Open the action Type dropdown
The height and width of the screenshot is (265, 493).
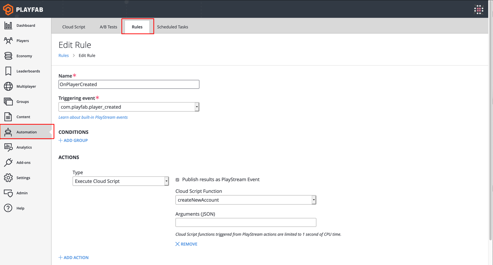coord(121,181)
